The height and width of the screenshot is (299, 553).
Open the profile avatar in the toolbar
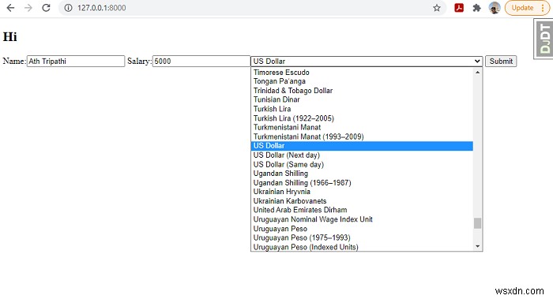tap(495, 8)
